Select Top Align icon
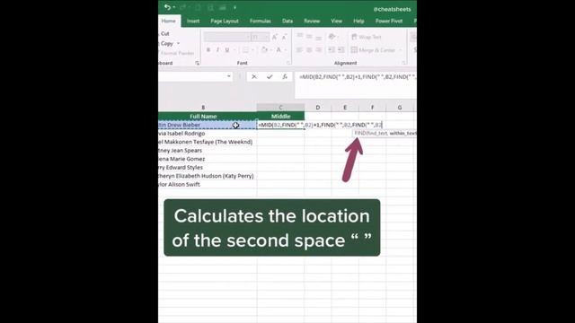The image size is (575, 323). pos(300,37)
